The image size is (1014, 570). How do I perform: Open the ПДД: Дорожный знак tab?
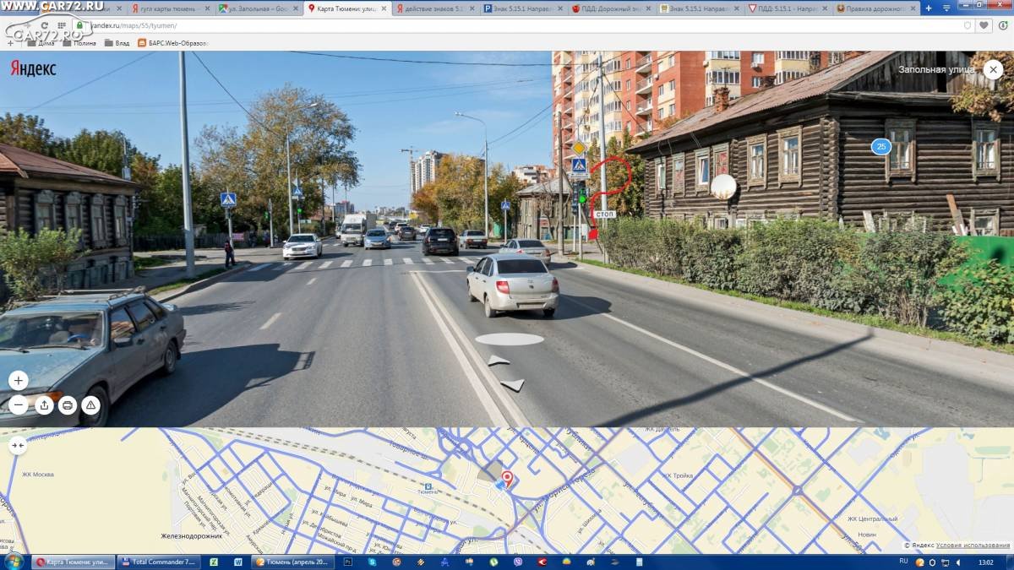613,8
